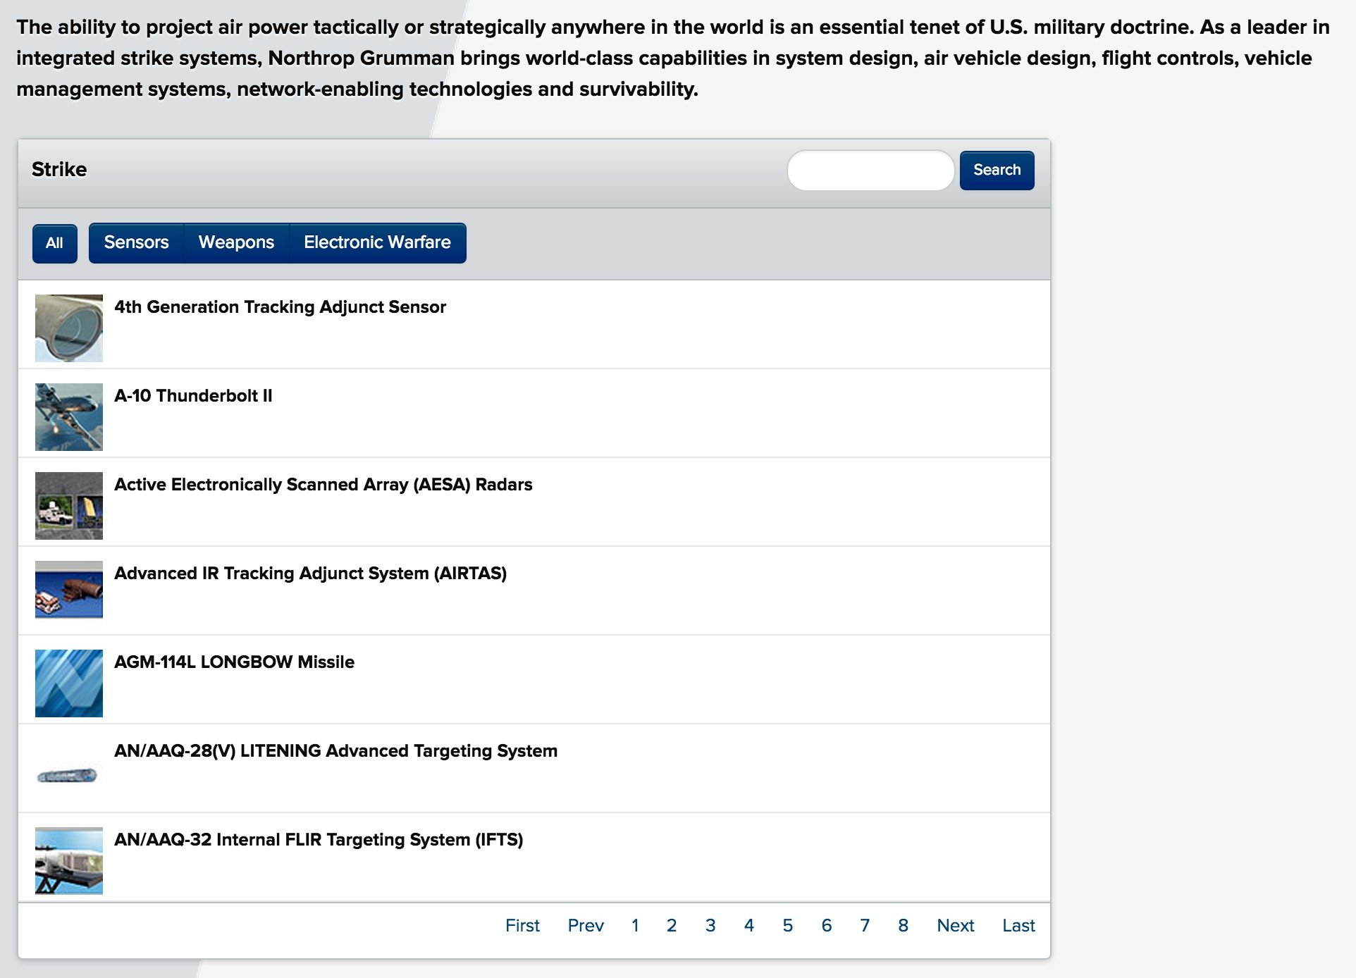1356x978 pixels.
Task: Click the Search button
Action: [x=997, y=170]
